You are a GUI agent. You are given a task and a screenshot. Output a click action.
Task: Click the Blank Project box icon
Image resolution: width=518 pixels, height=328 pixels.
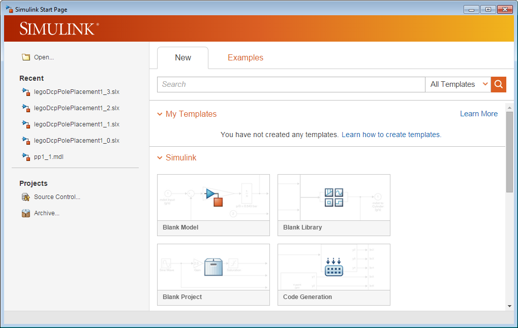(214, 267)
